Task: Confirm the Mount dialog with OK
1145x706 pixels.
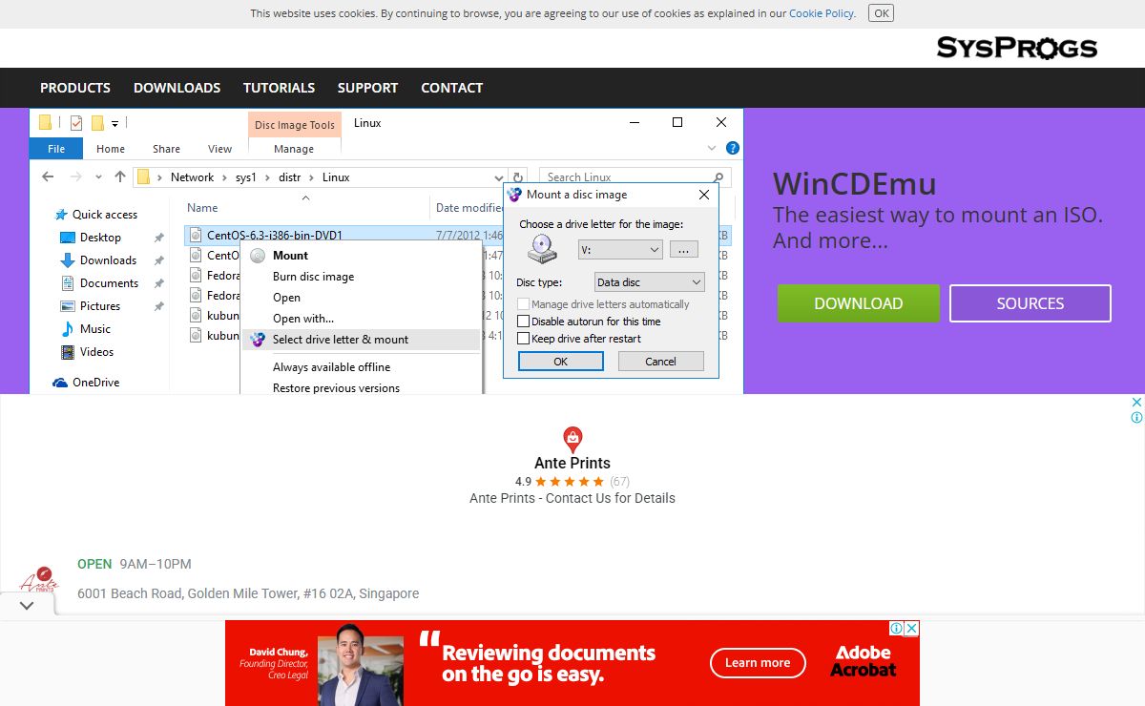Action: click(x=561, y=362)
